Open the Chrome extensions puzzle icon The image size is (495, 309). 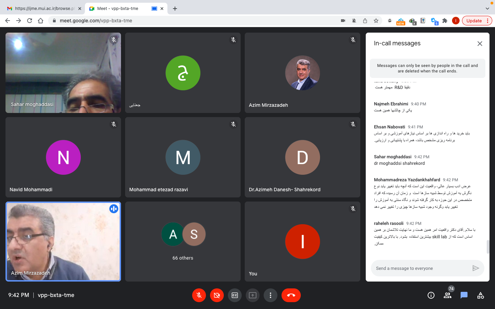[x=445, y=21]
